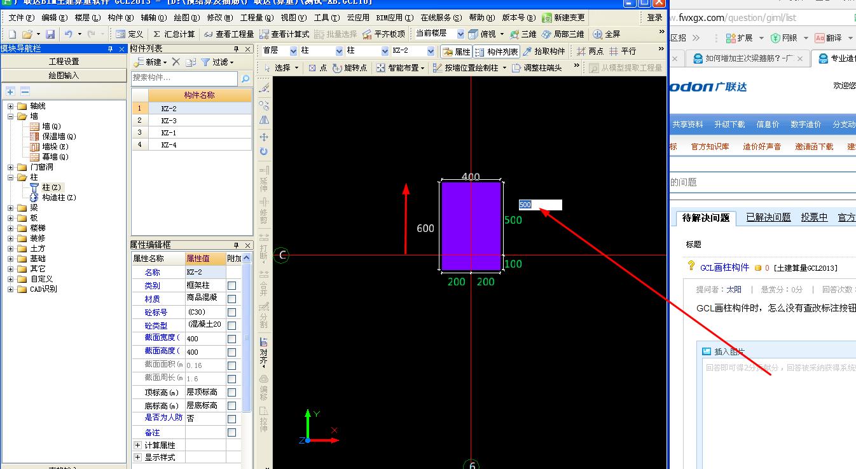856x469 pixels.
Task: Click the 搜索构件 search input
Action: coord(184,78)
